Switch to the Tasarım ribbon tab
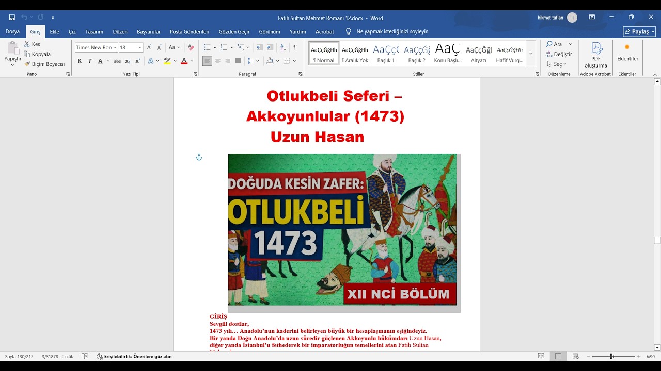 coord(94,32)
